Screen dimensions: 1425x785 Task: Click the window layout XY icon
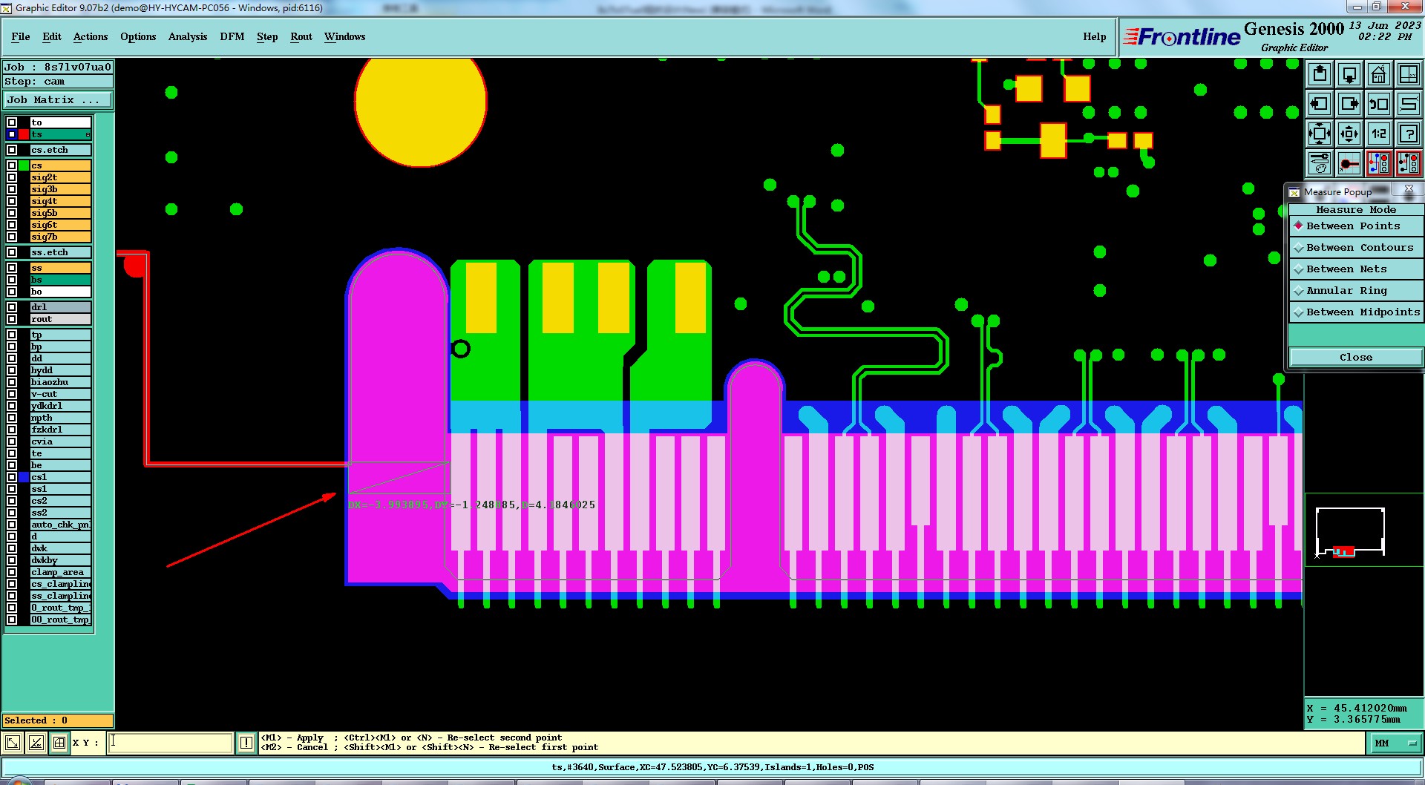coord(1408,74)
